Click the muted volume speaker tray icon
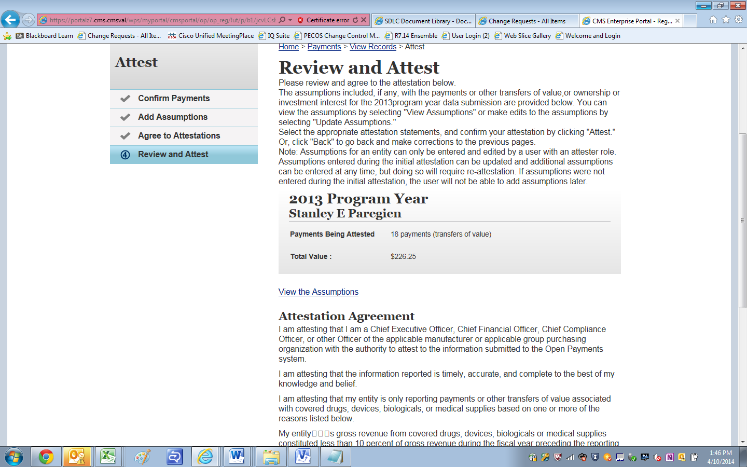Viewport: 747px width, 467px height. [657, 457]
